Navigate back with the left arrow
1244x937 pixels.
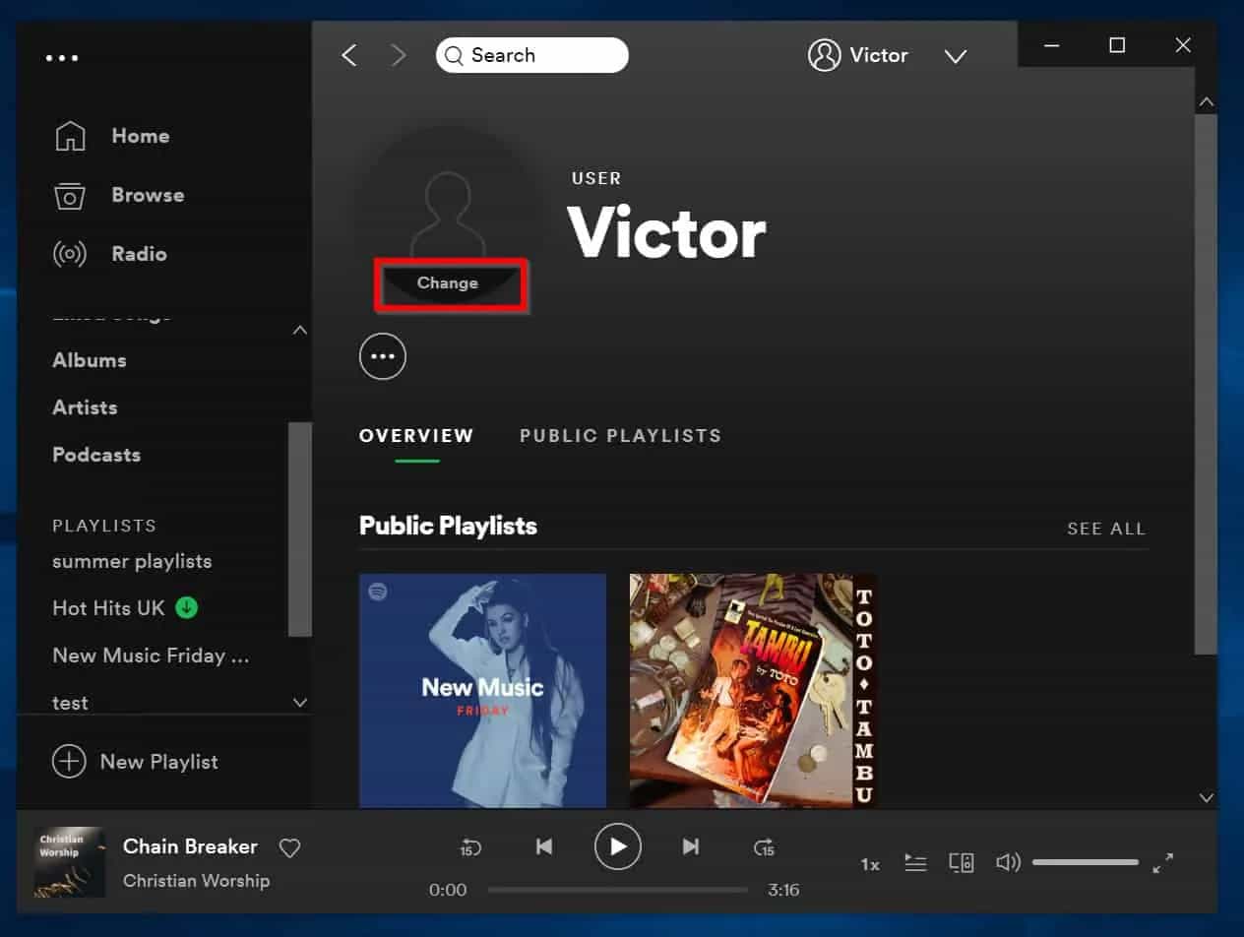[x=349, y=55]
